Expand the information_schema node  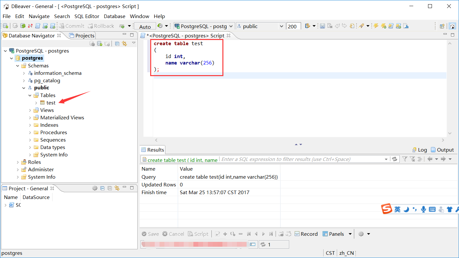click(x=24, y=73)
